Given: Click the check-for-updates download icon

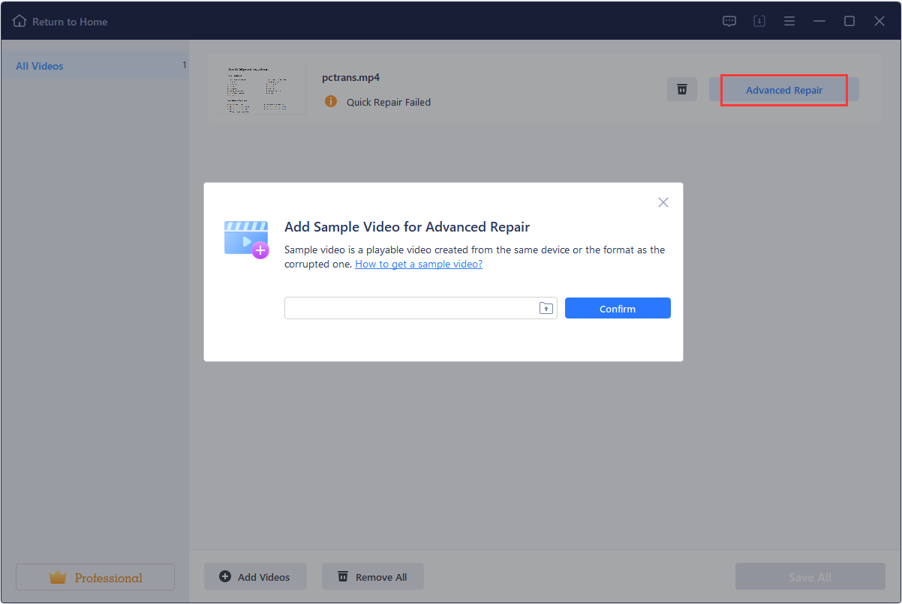Looking at the screenshot, I should (x=759, y=21).
